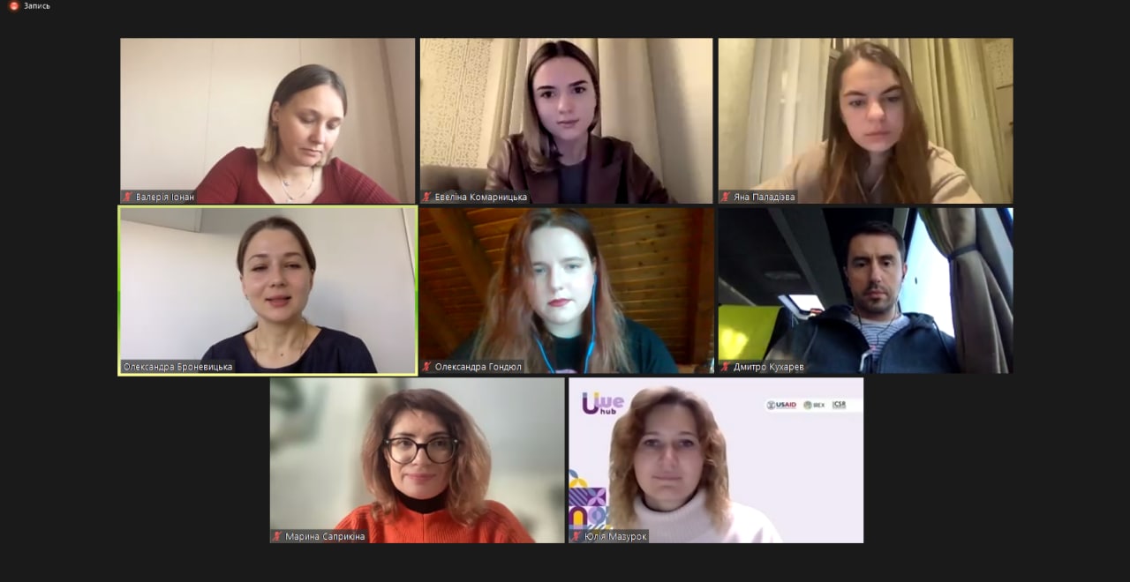1130x582 pixels.
Task: Click muted mic icon beside Олександра Гондюл
Action: 427,366
